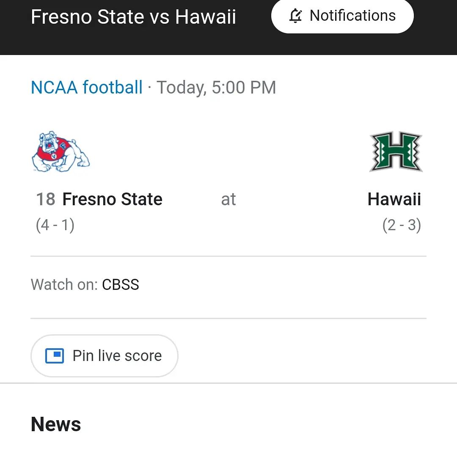Click the empty area between team logos
Viewport: 457px width, 457px height.
click(x=228, y=151)
